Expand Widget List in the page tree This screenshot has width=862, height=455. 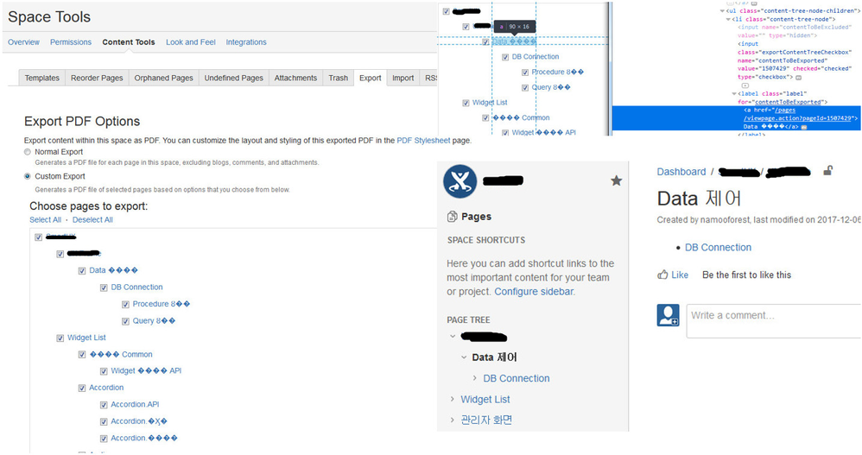[x=453, y=399]
